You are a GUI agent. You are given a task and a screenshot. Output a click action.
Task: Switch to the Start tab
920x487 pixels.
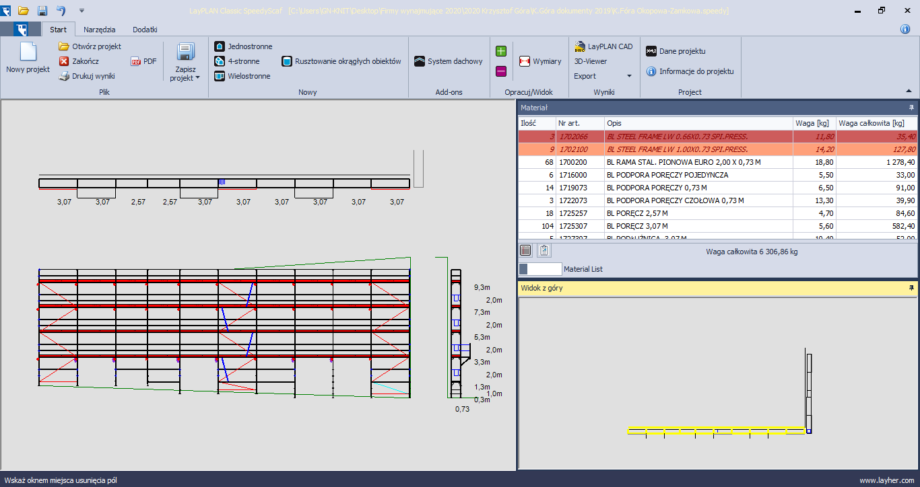point(59,30)
